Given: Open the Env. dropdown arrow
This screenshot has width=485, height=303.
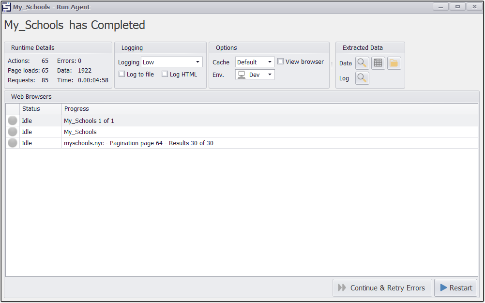Looking at the screenshot, I should tap(270, 75).
